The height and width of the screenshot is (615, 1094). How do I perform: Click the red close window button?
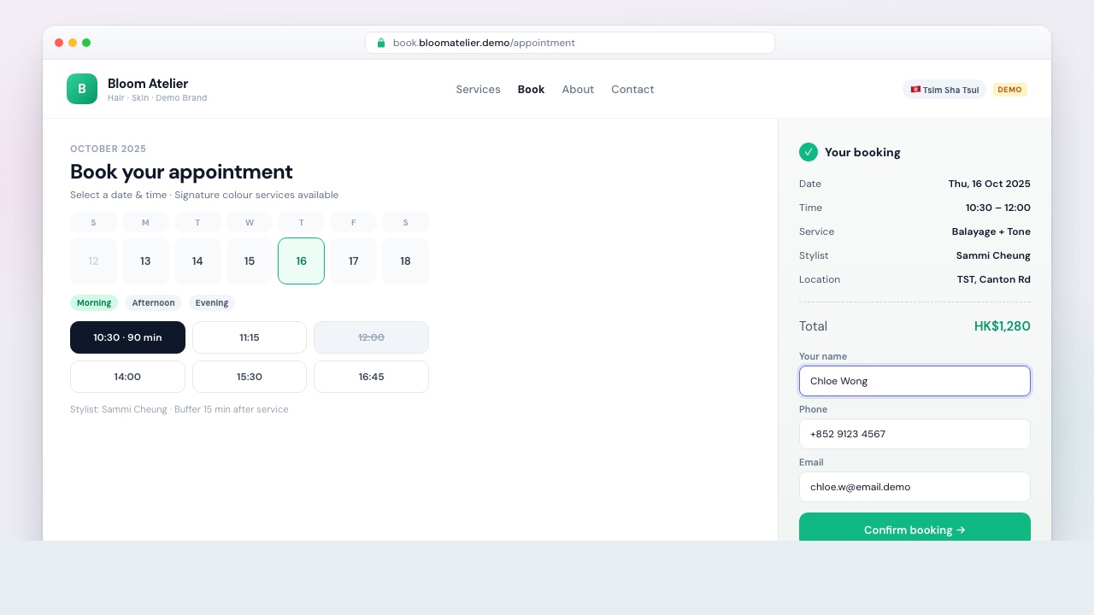(x=59, y=43)
